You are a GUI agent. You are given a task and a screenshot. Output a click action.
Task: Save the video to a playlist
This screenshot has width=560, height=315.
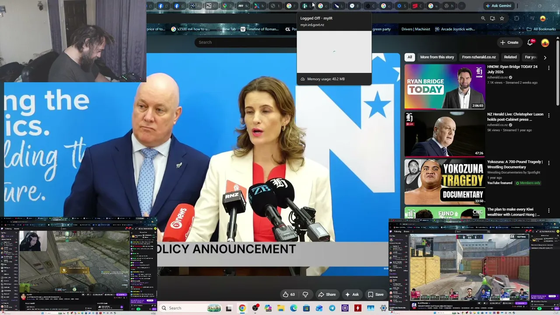(x=375, y=294)
